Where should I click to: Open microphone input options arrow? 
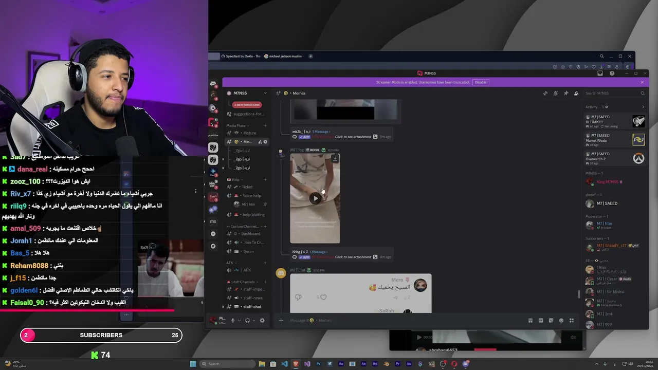click(x=239, y=321)
